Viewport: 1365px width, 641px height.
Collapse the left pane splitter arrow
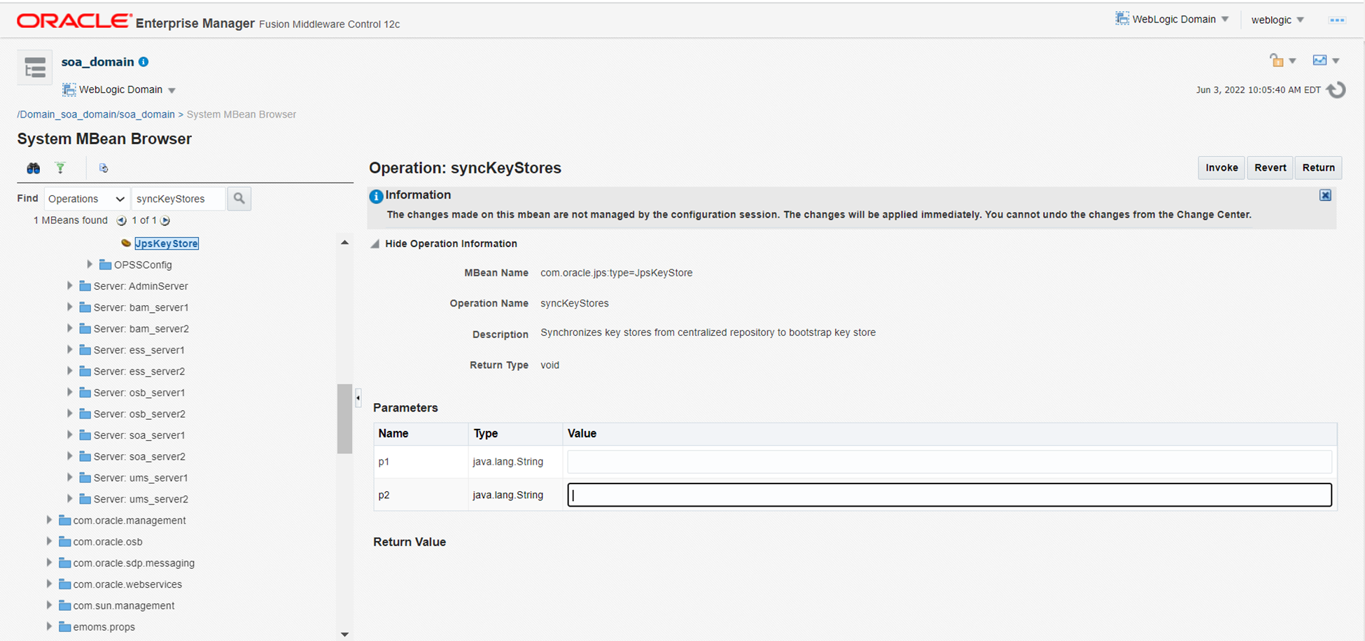(x=358, y=397)
